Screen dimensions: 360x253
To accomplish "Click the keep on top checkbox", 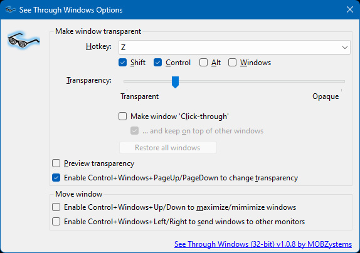I will coord(135,131).
